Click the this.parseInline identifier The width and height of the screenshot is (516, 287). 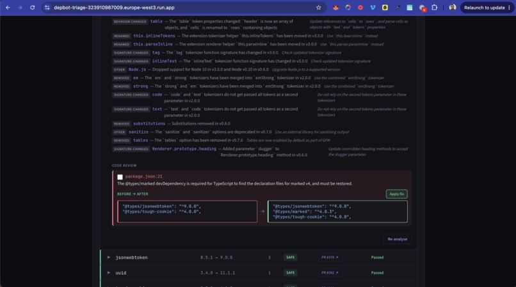(153, 44)
